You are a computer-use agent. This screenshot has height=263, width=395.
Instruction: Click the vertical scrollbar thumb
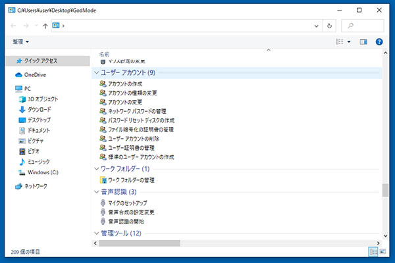pos(385,190)
